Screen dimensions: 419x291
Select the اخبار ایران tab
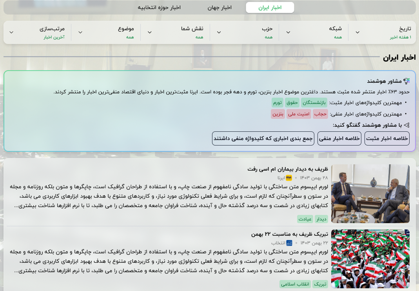pyautogui.click(x=270, y=7)
